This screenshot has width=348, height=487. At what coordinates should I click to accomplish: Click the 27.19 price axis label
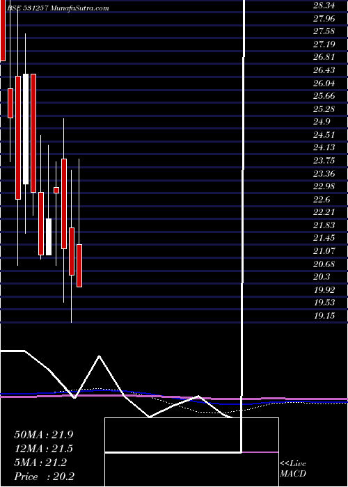[x=324, y=45]
